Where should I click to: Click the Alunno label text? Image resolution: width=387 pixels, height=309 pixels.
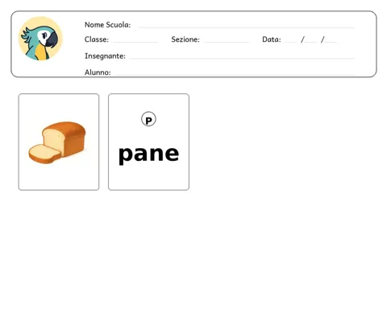98,72
